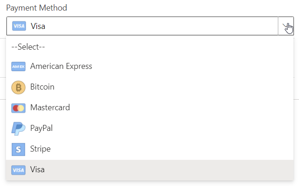The image size is (299, 186).
Task: Select Stripe option label
Action: pos(40,149)
